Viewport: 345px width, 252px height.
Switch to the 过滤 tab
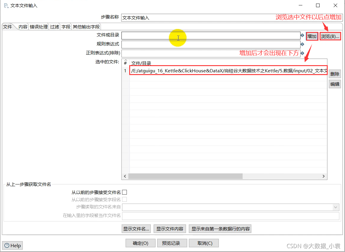[x=55, y=27]
